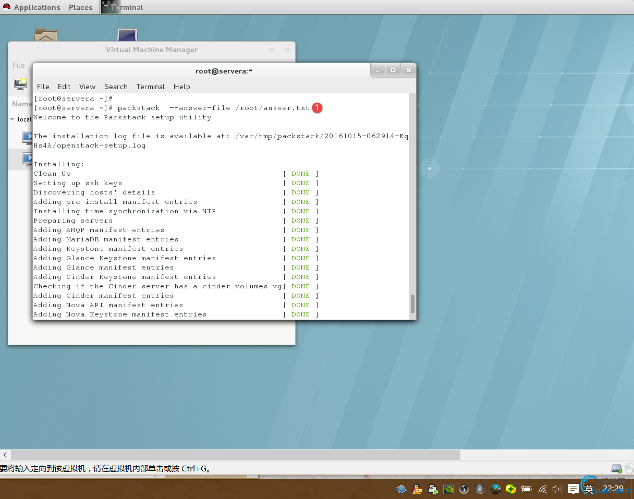Open the Applications menu with the red hat

(x=31, y=7)
